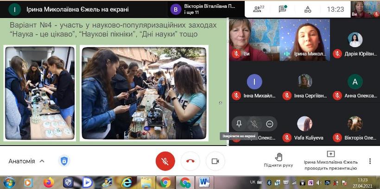Open the volume speaker tray icon
Image resolution: width=380 pixels, height=189 pixels.
click(319, 183)
